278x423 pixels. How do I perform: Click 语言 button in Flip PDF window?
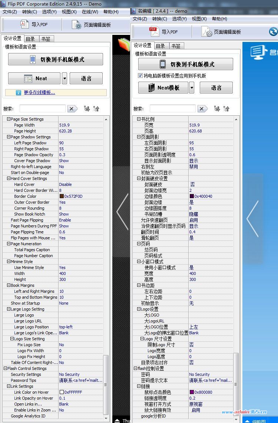86,79
